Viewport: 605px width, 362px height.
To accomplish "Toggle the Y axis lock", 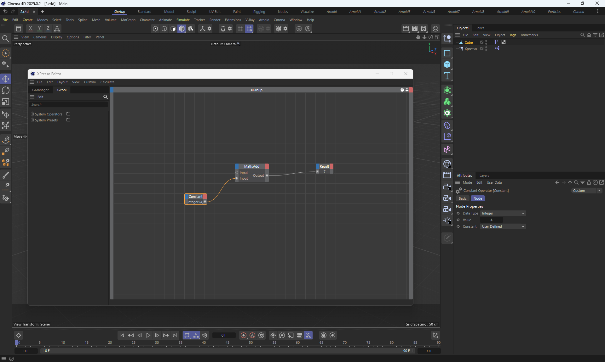I will [x=39, y=29].
